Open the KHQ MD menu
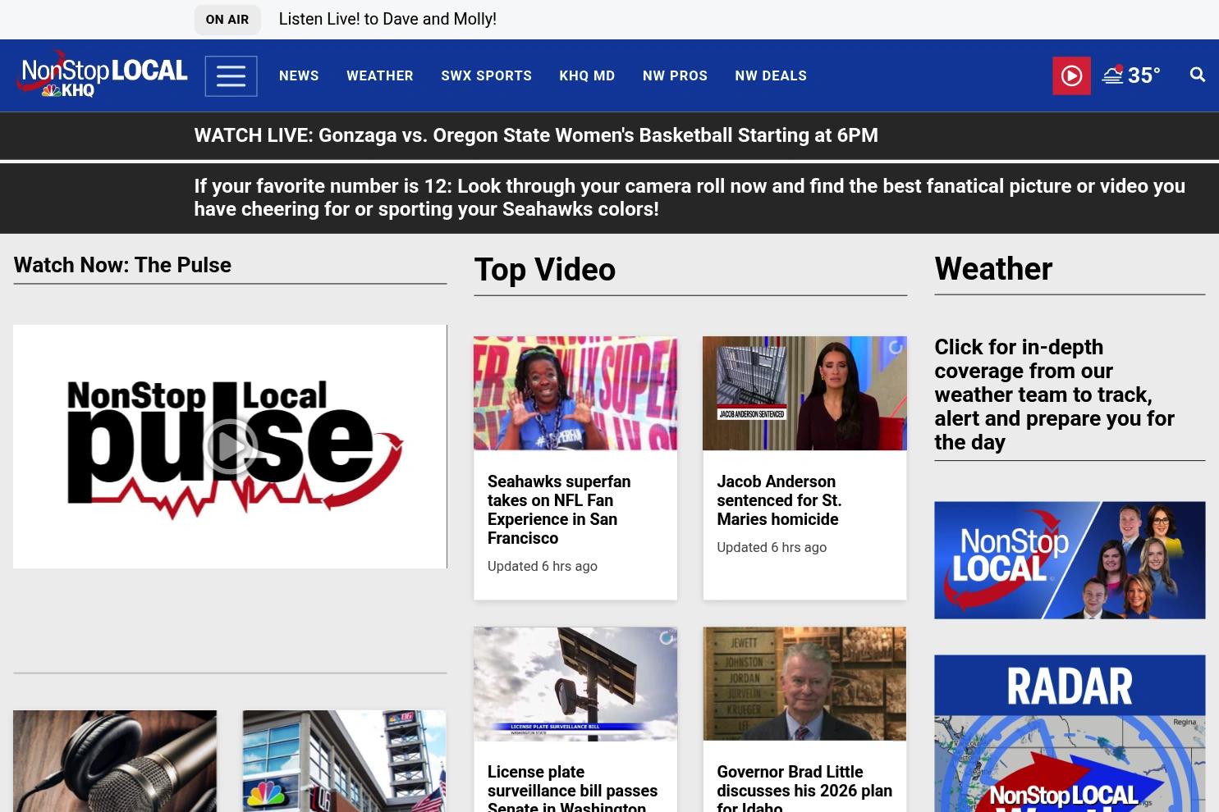This screenshot has width=1219, height=812. click(587, 75)
